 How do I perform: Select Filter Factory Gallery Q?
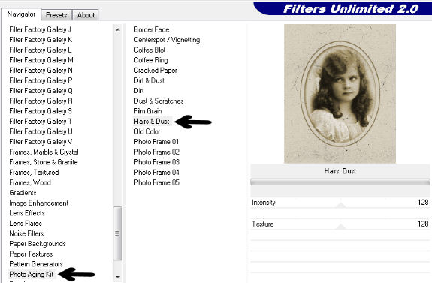tap(41, 91)
